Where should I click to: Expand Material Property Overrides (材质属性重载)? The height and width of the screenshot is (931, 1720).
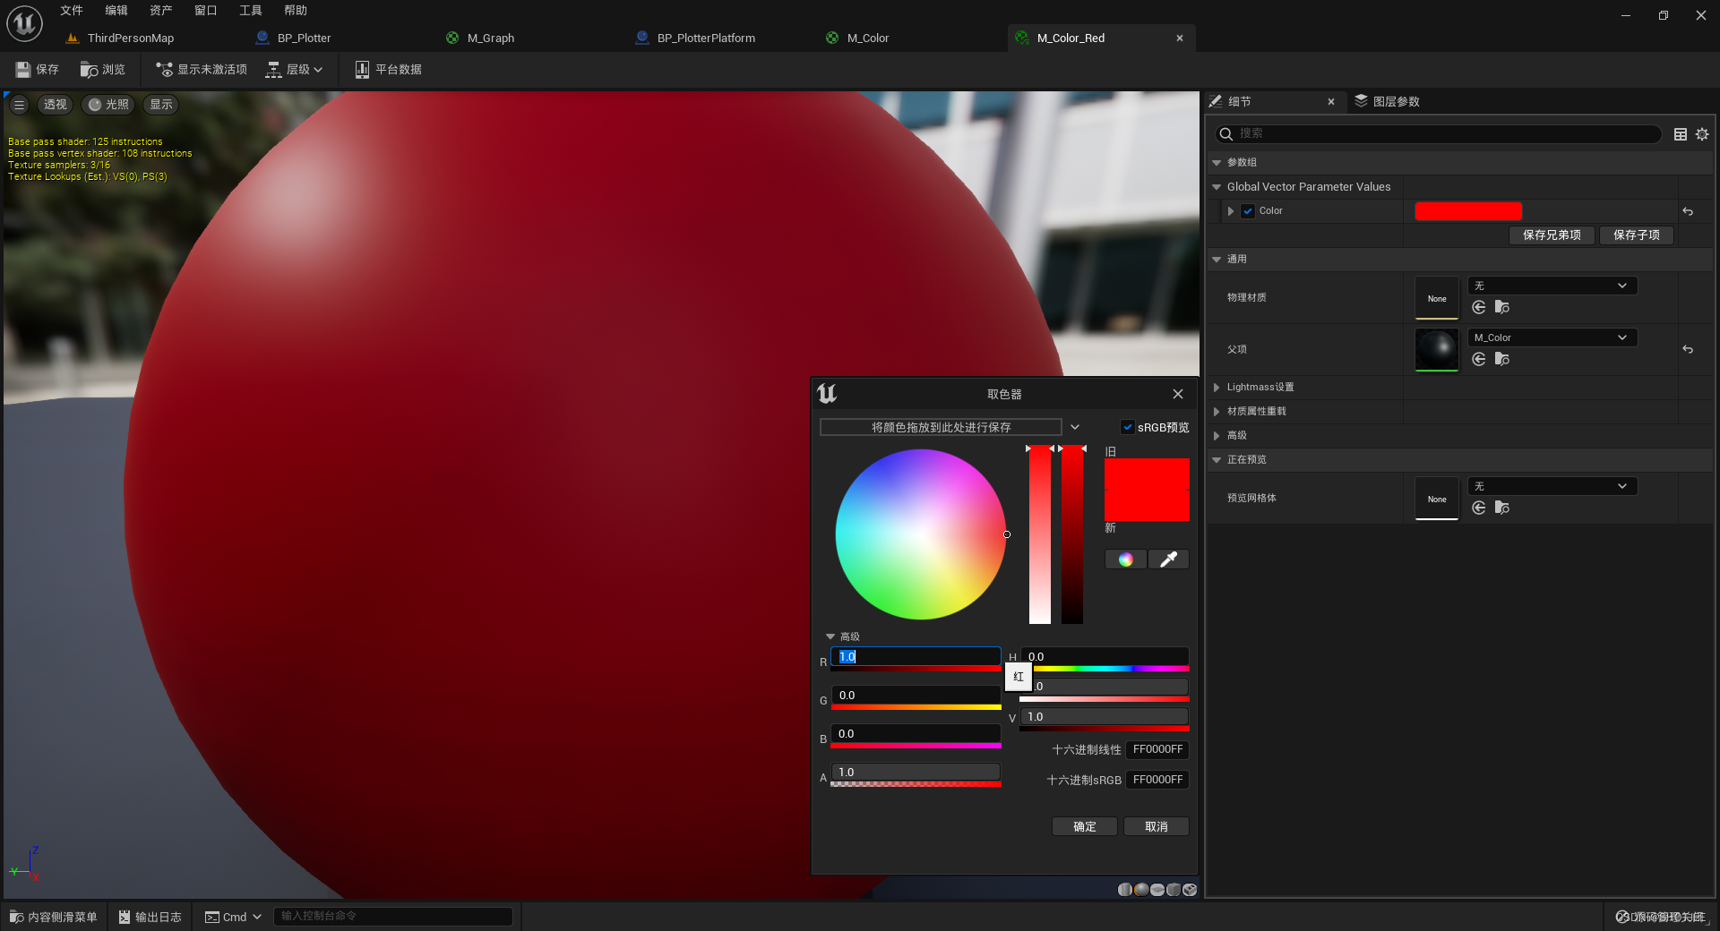(x=1217, y=412)
